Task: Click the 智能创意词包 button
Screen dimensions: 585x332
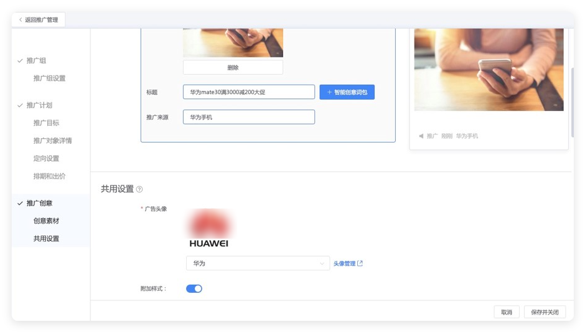Action: click(x=347, y=92)
